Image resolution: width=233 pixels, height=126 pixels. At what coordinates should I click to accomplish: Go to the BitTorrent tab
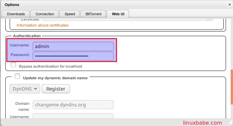93,14
